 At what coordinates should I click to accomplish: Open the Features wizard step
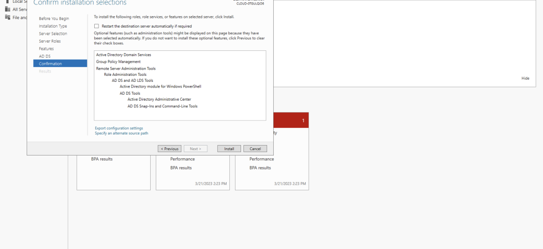(x=47, y=49)
